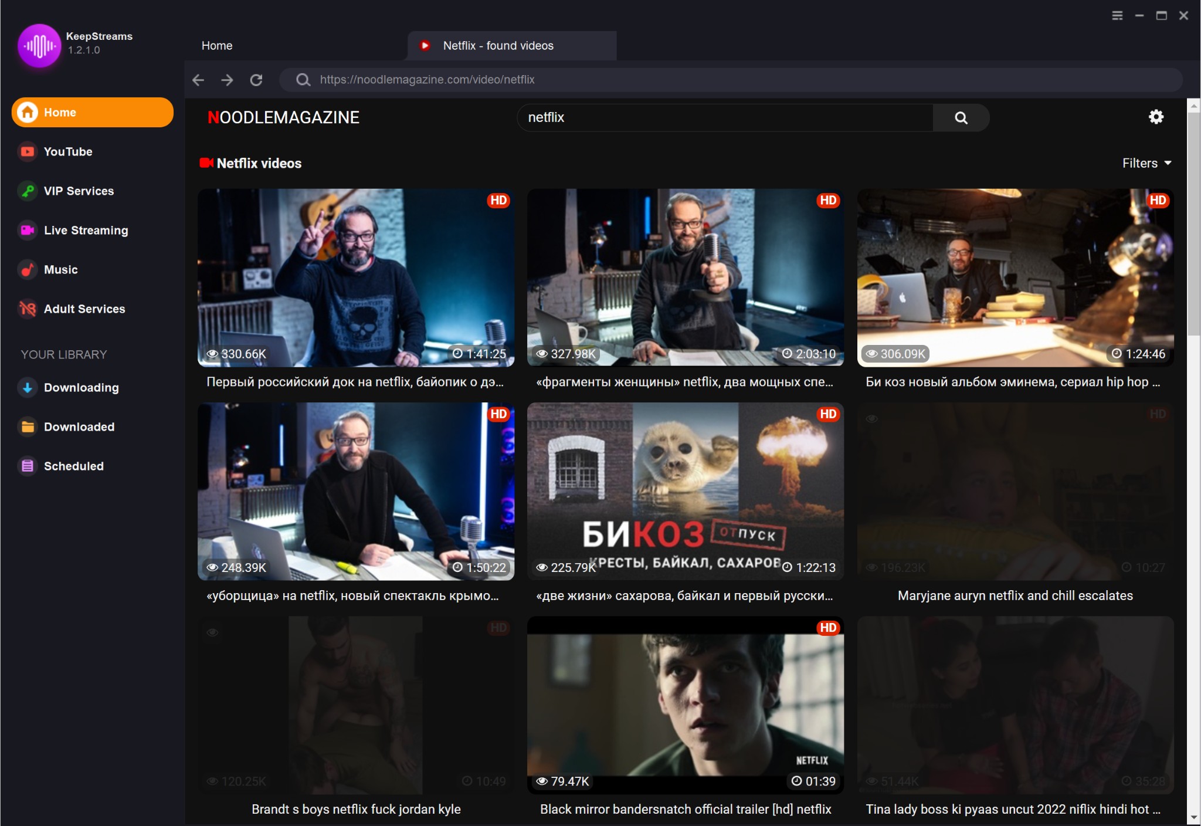1201x826 pixels.
Task: Click the red camera icon beside Netflix videos
Action: (206, 163)
